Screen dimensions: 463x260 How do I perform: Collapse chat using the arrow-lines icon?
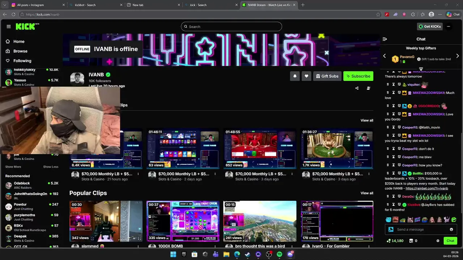coord(385,39)
